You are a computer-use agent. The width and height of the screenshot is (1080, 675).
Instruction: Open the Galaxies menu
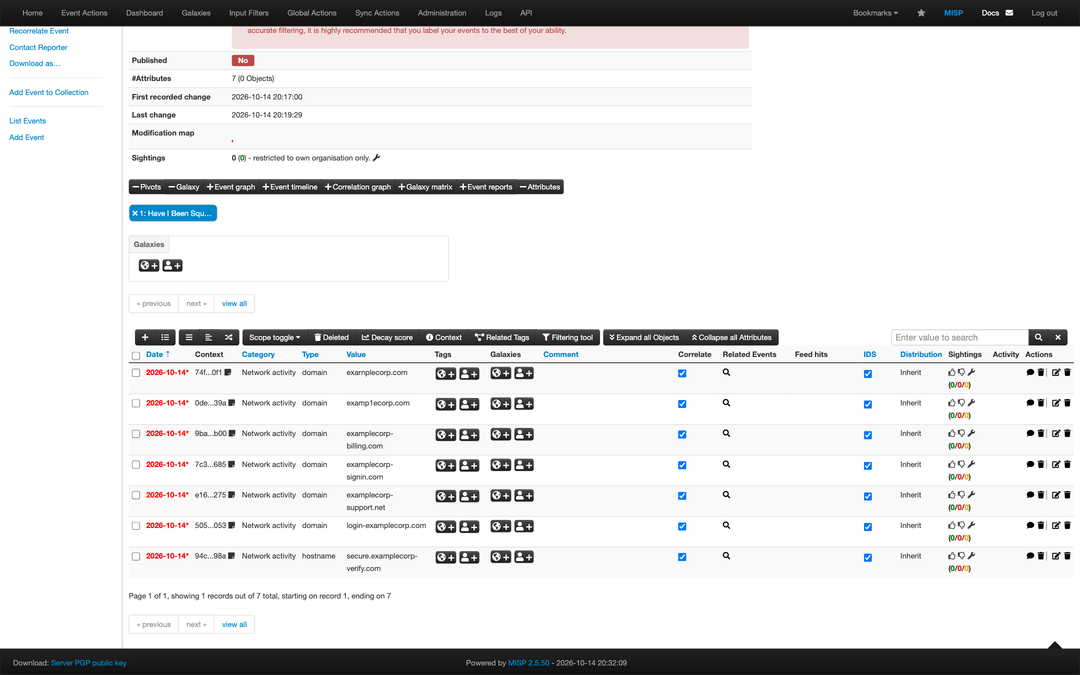pos(196,13)
